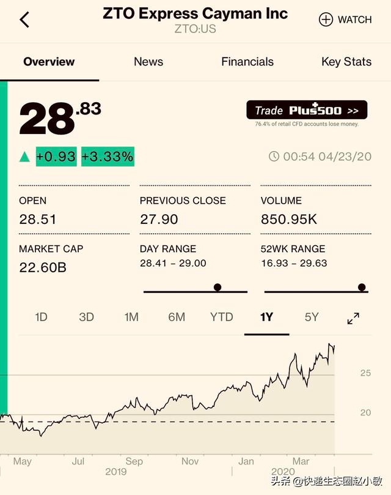Image resolution: width=391 pixels, height=495 pixels.
Task: Click the green up-triangle price indicator
Action: (24, 157)
